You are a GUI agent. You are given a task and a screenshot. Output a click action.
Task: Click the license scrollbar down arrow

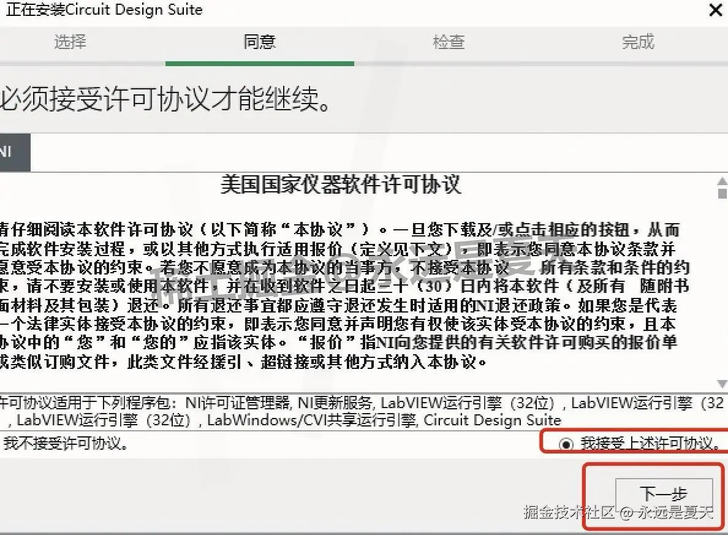(722, 384)
